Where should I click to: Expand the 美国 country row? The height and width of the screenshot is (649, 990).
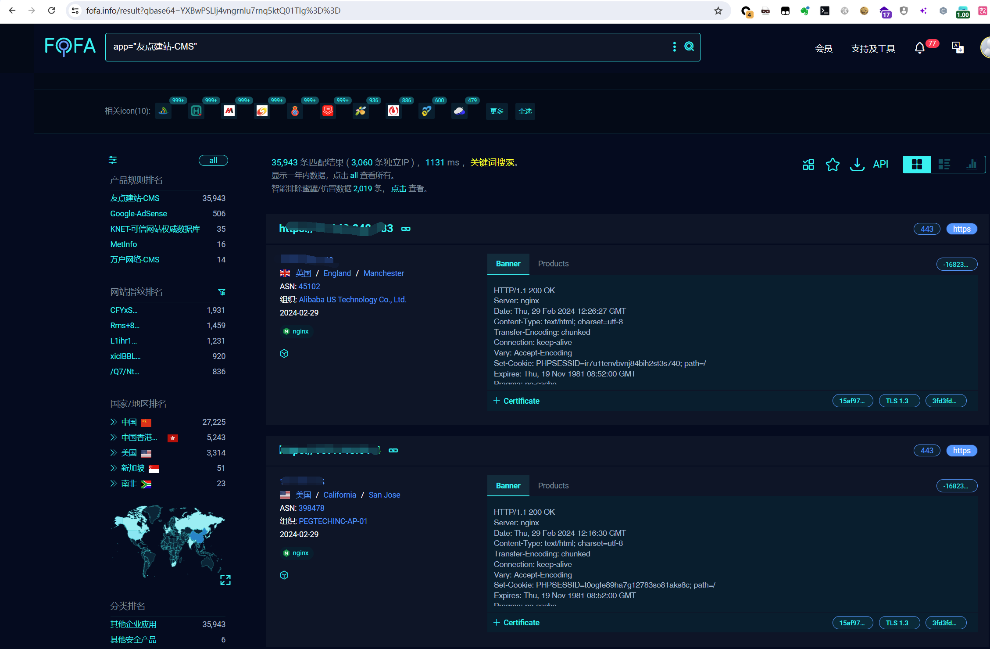[x=114, y=453]
